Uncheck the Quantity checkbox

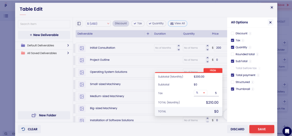(x=232, y=47)
